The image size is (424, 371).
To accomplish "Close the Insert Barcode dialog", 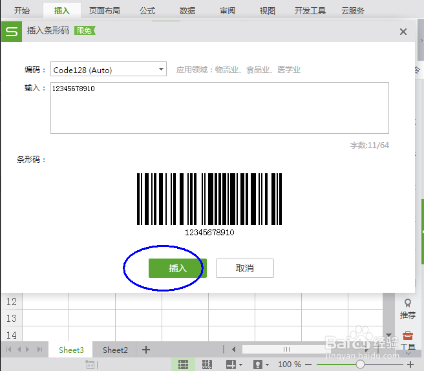I will click(403, 32).
